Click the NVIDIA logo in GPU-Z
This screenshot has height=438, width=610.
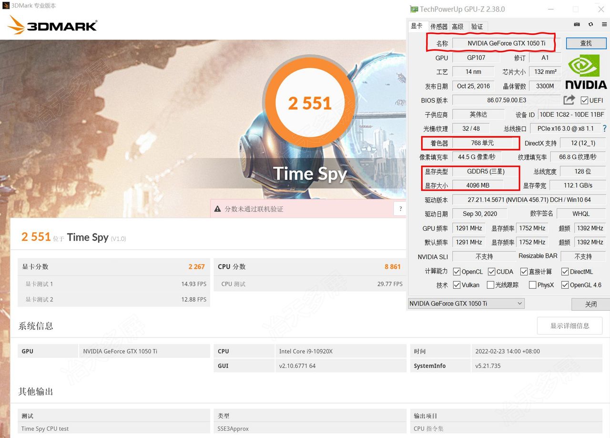(x=586, y=72)
